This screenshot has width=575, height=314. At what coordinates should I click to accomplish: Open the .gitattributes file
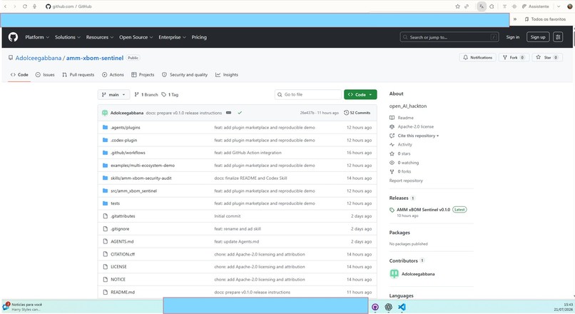click(x=123, y=216)
